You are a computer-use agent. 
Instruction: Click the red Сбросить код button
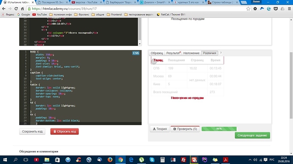coord(65,131)
